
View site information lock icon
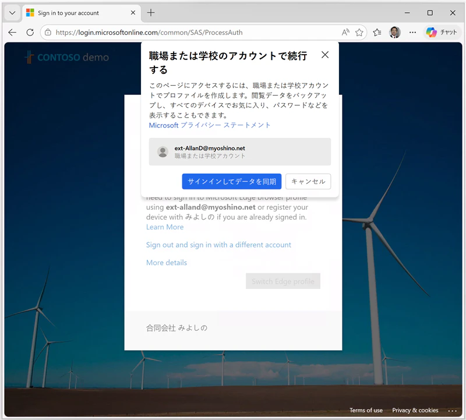click(48, 33)
